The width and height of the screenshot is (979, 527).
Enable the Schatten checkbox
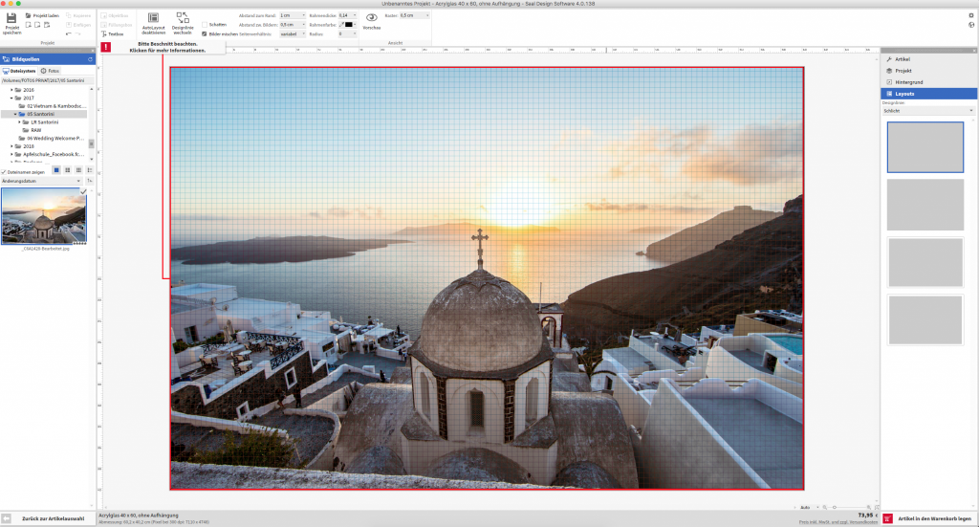click(x=205, y=24)
